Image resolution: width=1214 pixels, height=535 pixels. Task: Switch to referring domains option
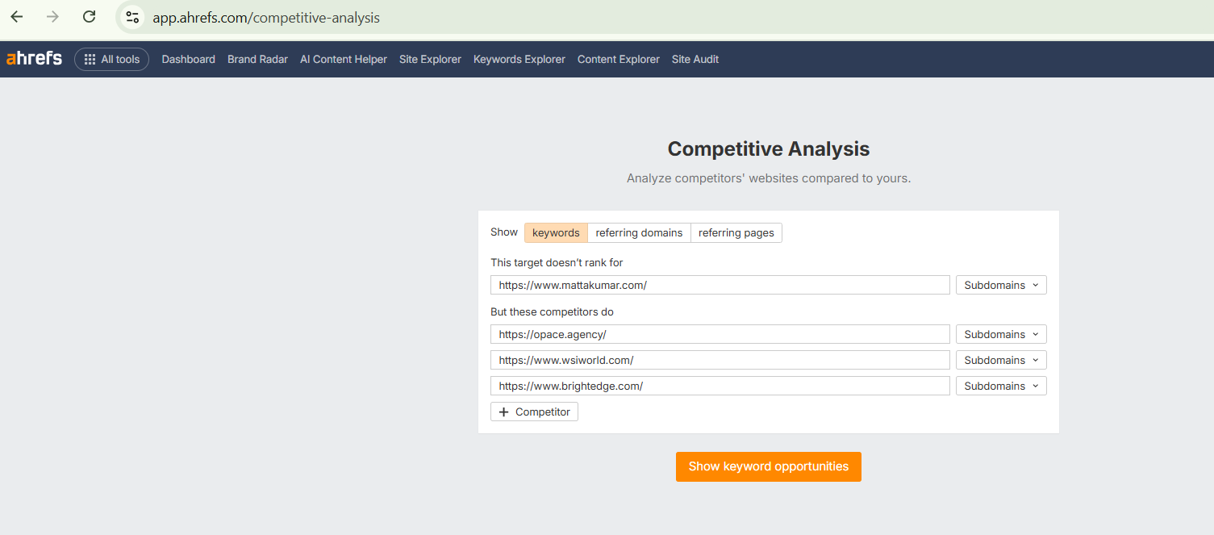click(x=639, y=232)
